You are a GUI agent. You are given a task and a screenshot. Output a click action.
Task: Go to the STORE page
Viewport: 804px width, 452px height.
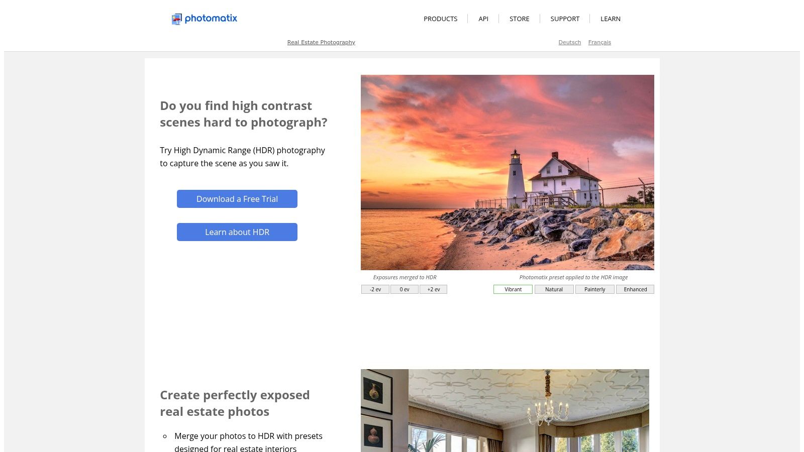pos(519,19)
